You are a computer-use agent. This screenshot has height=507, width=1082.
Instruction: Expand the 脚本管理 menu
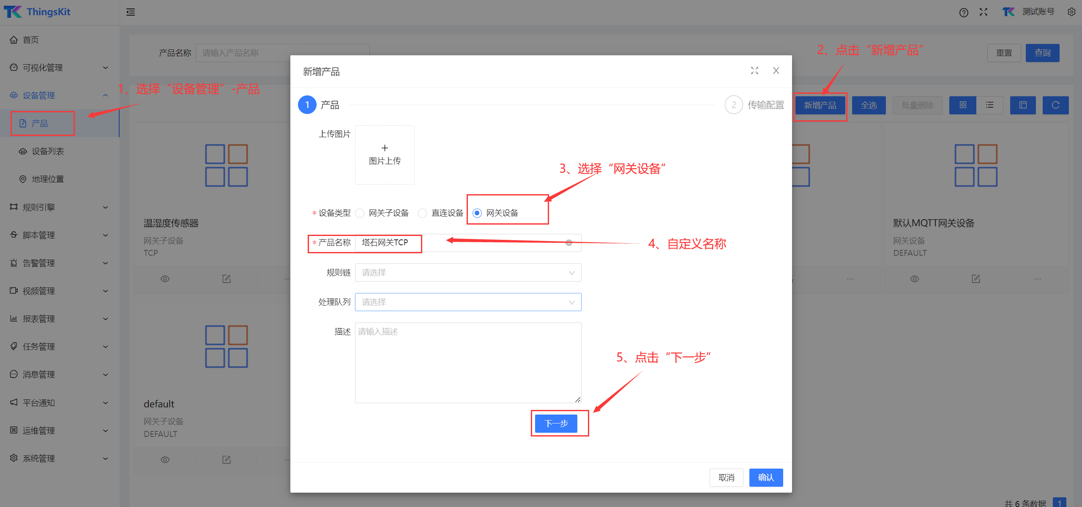(x=60, y=235)
